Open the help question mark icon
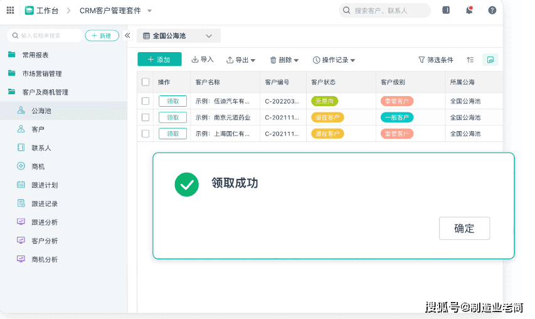Viewport: 535px width, 319px height. [492, 10]
